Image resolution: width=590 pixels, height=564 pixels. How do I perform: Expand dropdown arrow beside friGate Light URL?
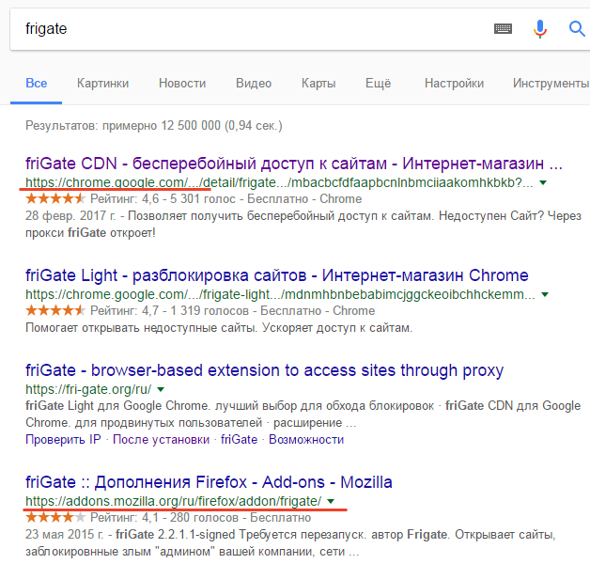point(546,294)
